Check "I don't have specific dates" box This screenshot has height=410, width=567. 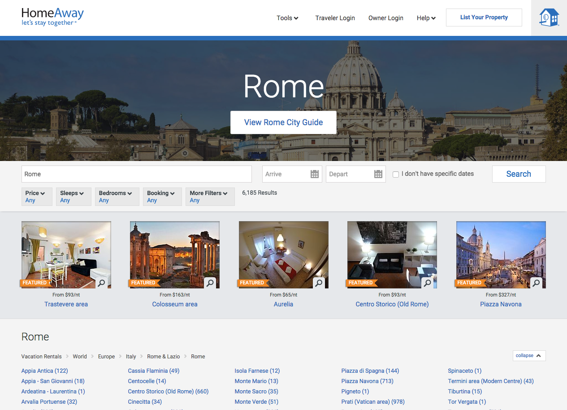coord(396,174)
